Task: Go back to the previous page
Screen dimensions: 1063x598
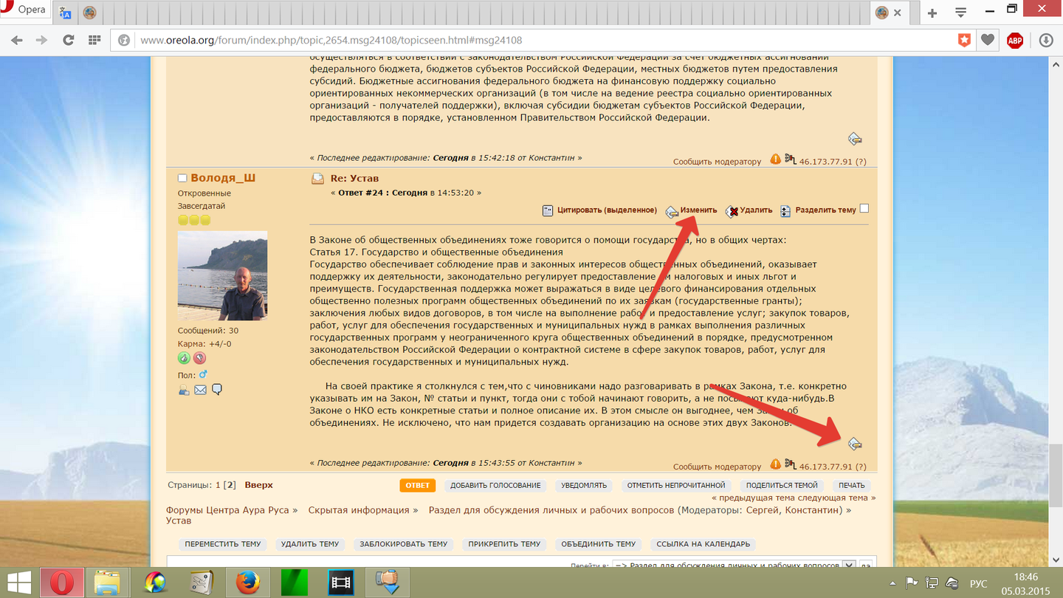Action: pos(17,41)
